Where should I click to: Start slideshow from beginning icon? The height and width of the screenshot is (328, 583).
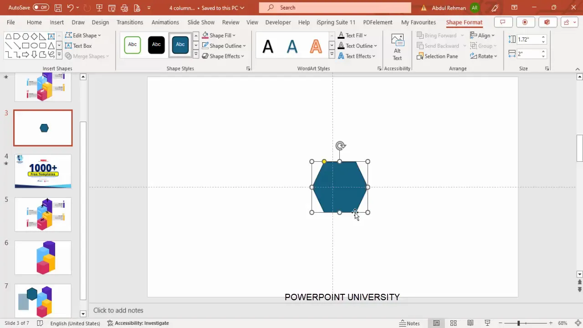point(99,8)
